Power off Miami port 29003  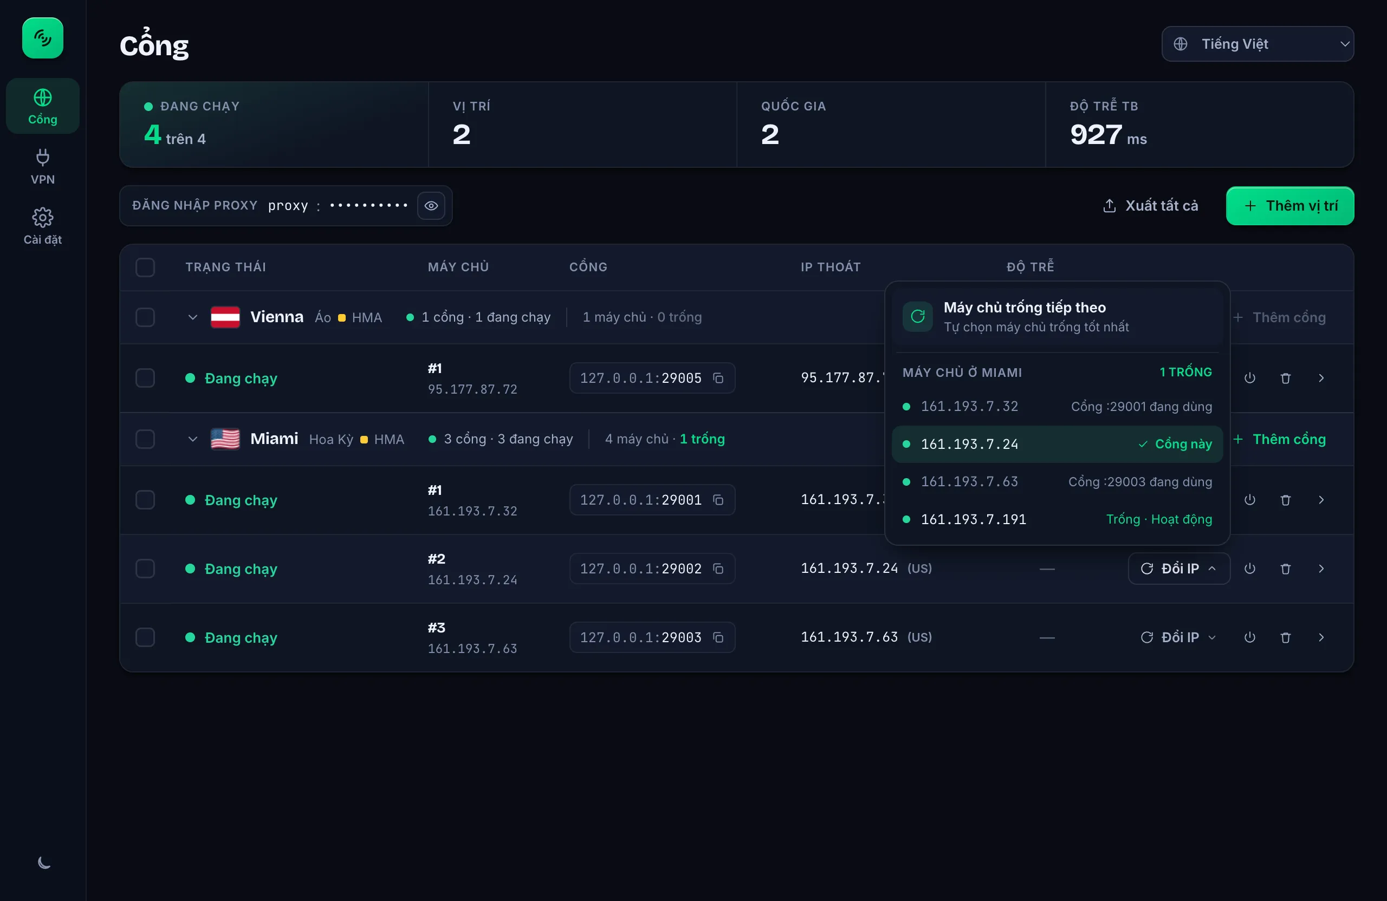(1249, 637)
